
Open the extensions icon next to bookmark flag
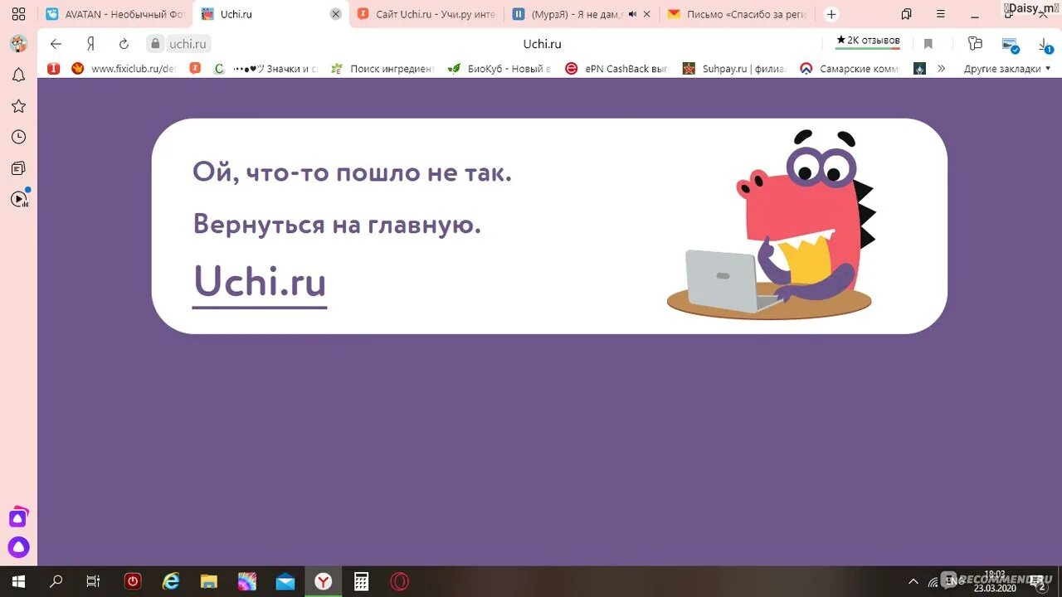point(975,44)
